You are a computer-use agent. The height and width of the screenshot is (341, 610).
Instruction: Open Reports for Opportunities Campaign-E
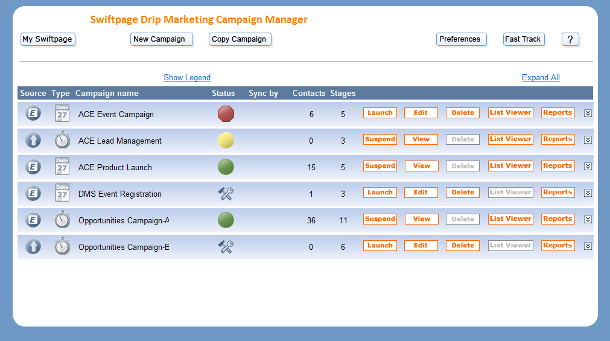click(558, 246)
